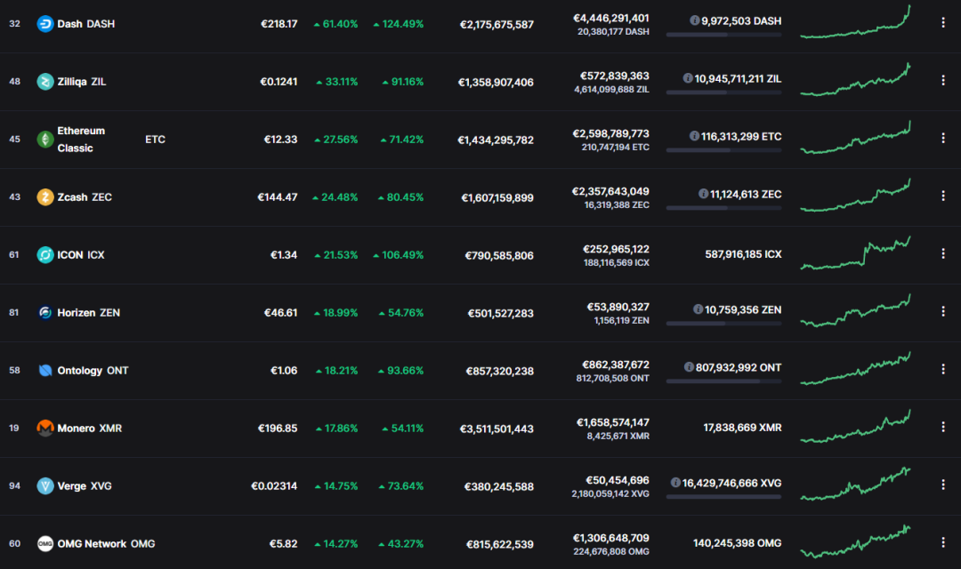
Task: Open the Zilliqa ZIL coin page
Action: point(82,82)
